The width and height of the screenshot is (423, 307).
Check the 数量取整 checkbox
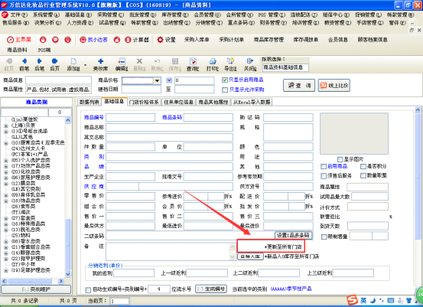(x=363, y=176)
